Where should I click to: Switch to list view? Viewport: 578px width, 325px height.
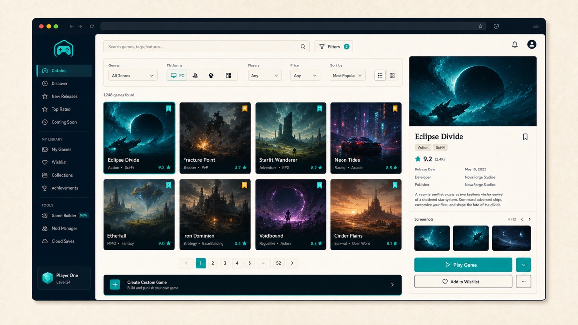click(x=380, y=76)
